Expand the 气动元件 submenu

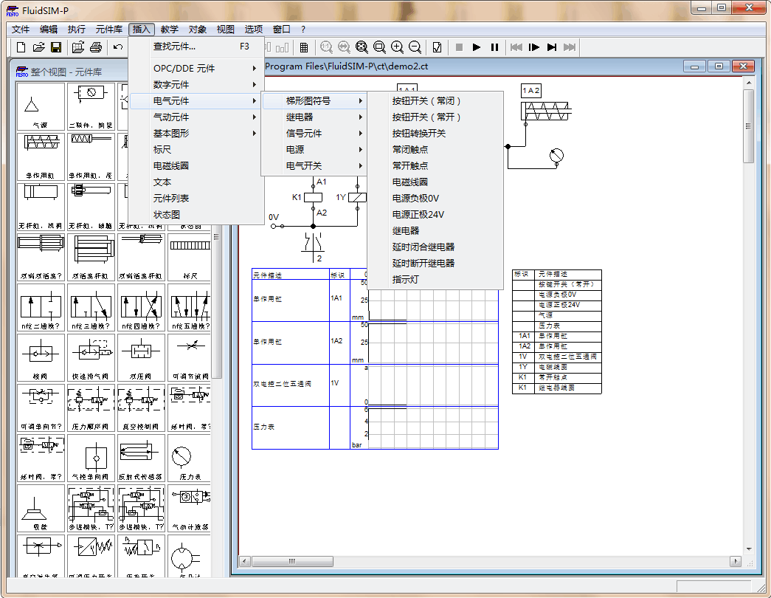click(x=196, y=117)
